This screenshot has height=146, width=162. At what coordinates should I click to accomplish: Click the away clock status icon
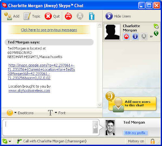coord(156,26)
